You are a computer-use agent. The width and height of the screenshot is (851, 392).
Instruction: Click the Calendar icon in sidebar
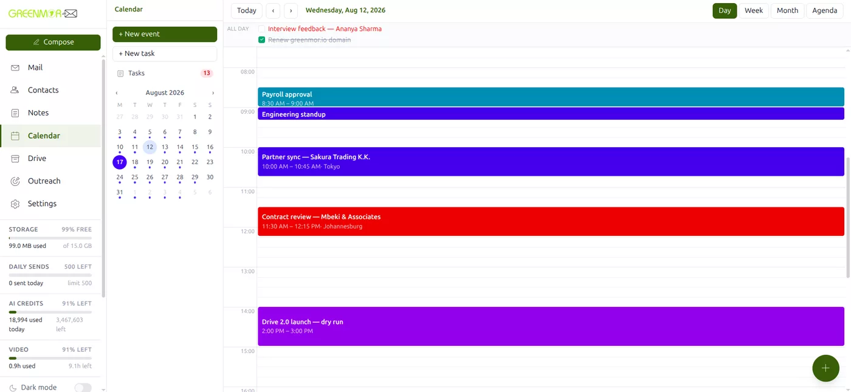tap(15, 136)
